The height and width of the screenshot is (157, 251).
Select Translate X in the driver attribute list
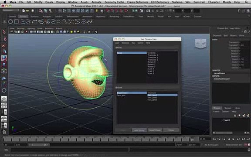[153, 55]
